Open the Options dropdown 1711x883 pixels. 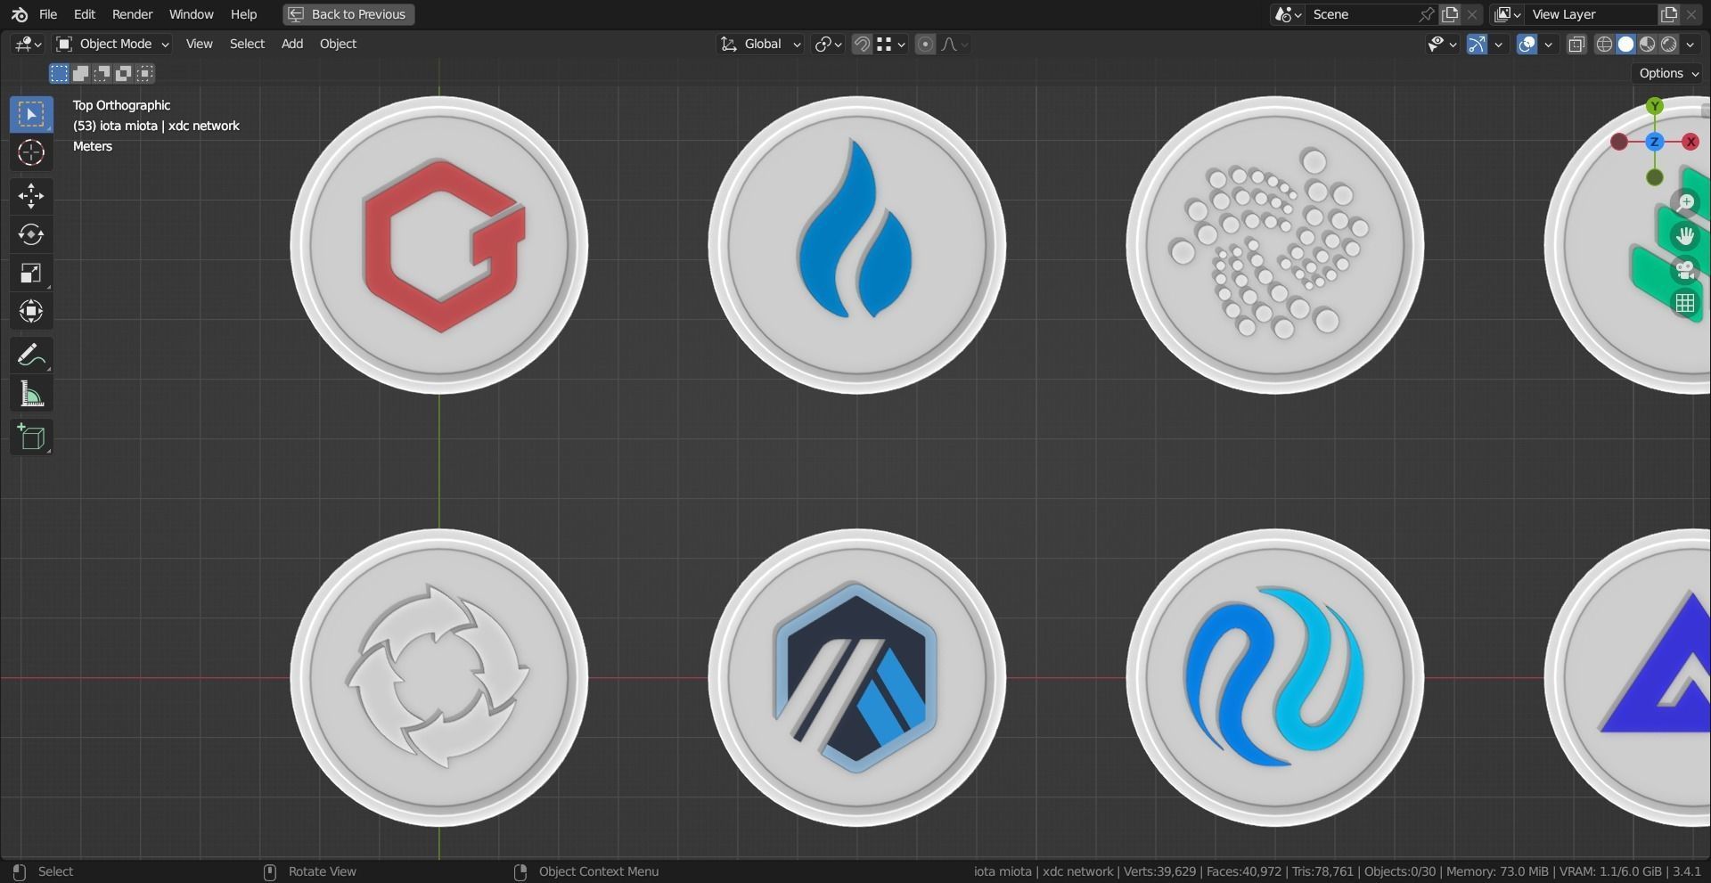point(1668,73)
